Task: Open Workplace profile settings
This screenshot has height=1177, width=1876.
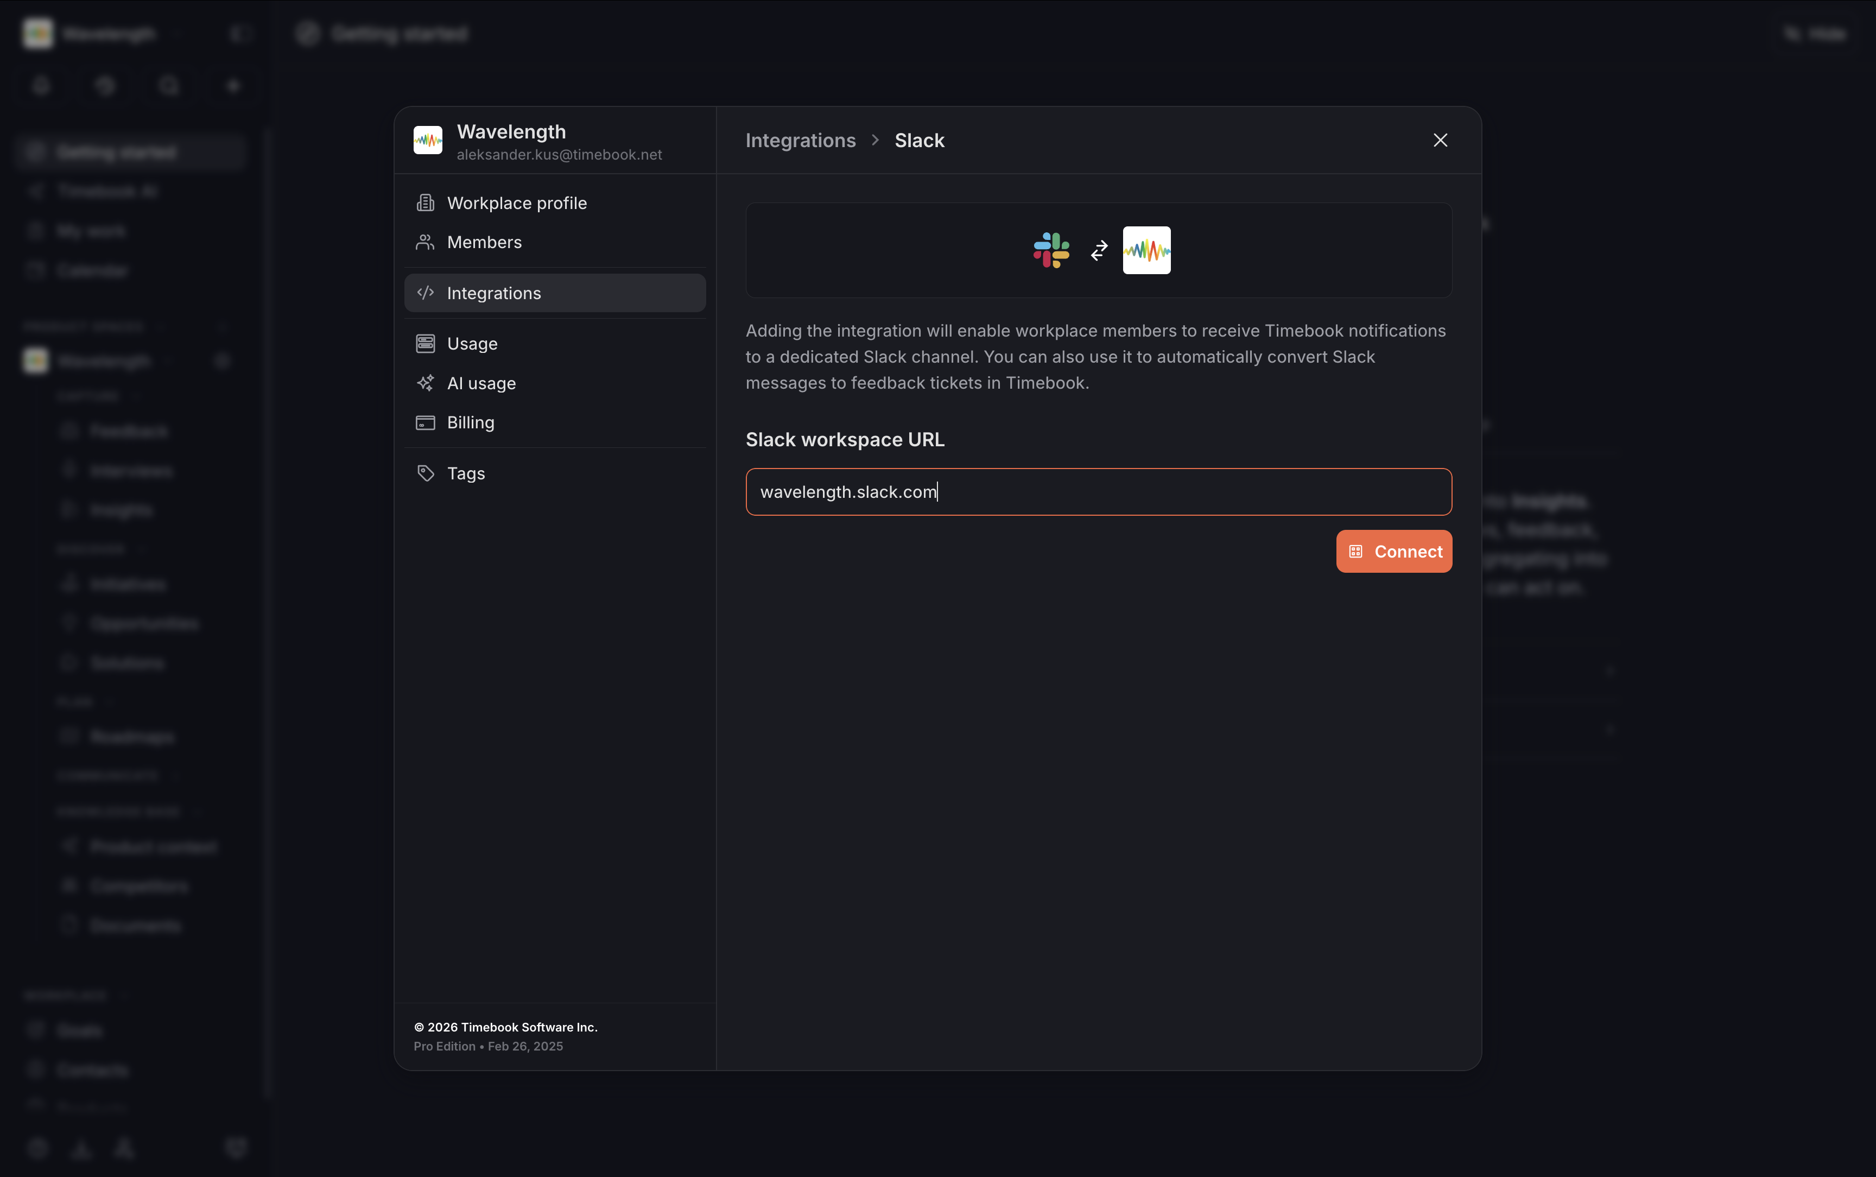Action: 555,203
